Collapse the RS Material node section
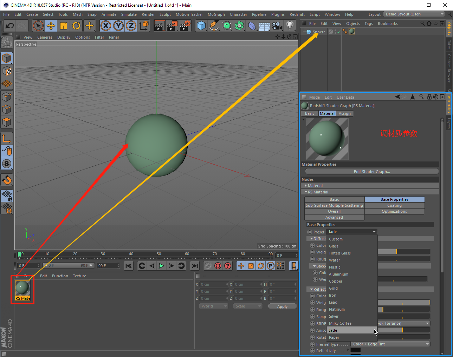This screenshot has height=357, width=453. (306, 192)
